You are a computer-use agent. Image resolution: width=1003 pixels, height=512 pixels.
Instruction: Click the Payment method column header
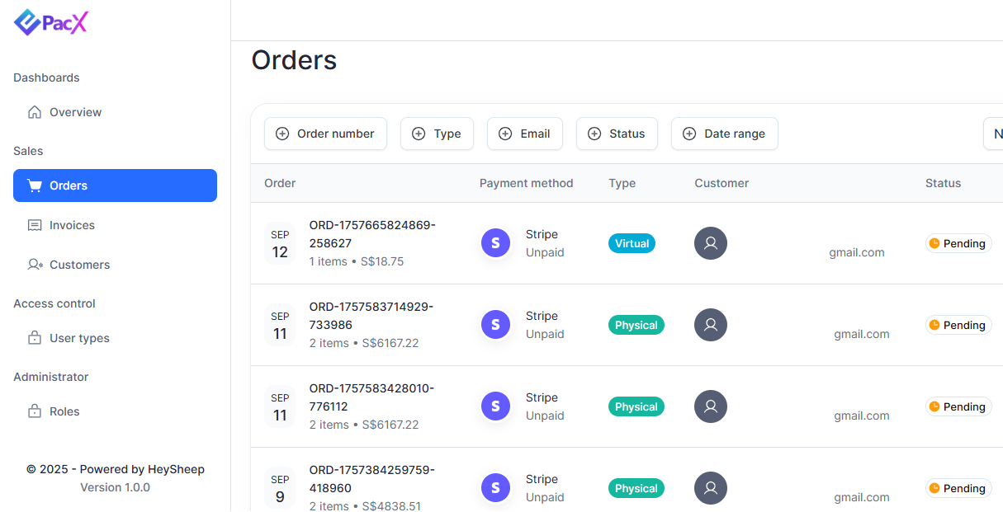[526, 183]
